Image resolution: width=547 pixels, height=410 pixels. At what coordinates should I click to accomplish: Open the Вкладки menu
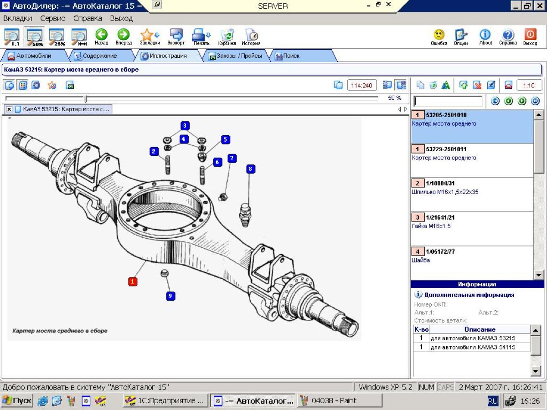18,19
